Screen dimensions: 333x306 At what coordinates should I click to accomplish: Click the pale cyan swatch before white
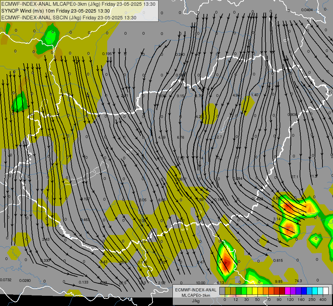(x=320, y=291)
